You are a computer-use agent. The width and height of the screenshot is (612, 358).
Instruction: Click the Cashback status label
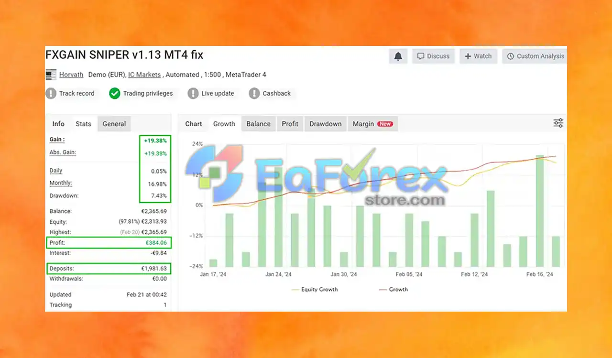pos(277,94)
